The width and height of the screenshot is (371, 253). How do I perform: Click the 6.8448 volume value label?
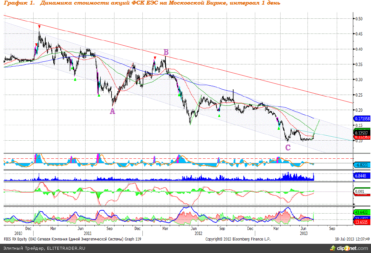(360, 176)
